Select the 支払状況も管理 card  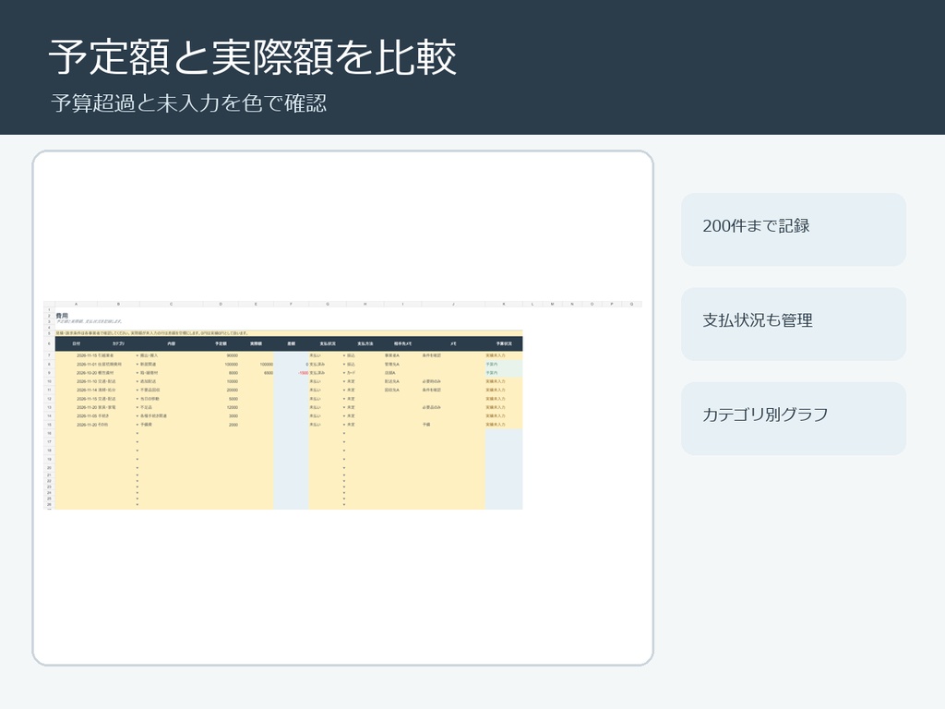(x=793, y=324)
